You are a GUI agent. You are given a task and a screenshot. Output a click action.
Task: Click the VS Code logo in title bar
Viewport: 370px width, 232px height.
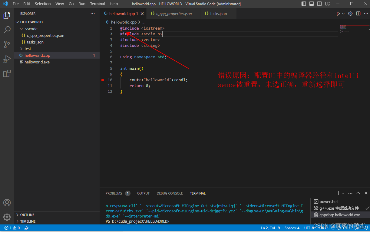tap(5, 4)
